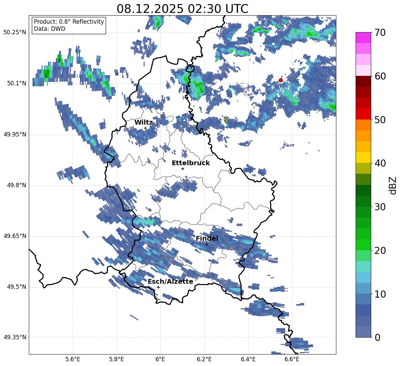Click the 5.6°E longitude label
This screenshot has height=366, width=401.
(x=72, y=359)
